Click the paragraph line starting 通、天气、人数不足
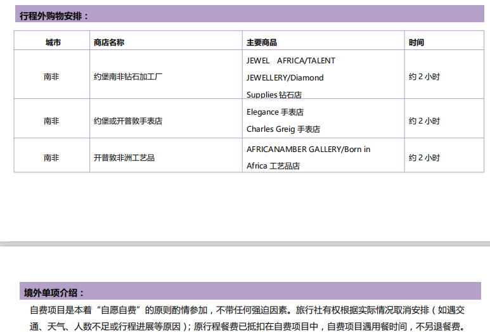Image resolution: width=490 pixels, height=332 pixels. point(248,327)
